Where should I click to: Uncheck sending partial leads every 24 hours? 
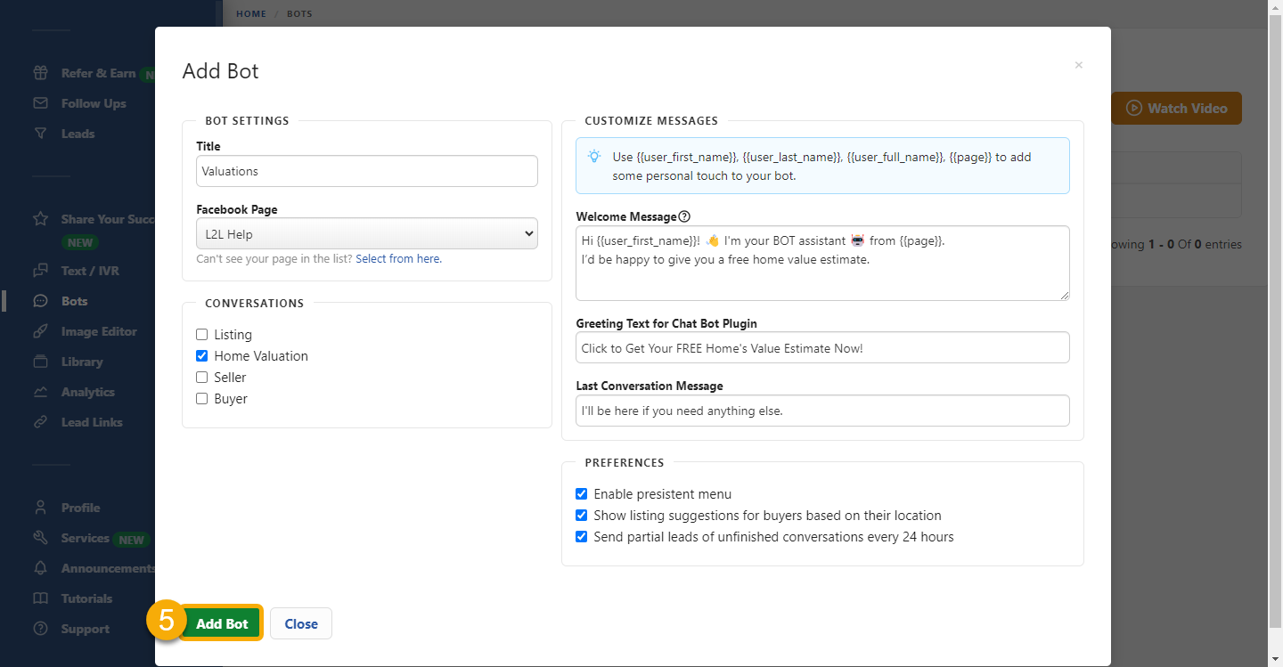click(581, 536)
